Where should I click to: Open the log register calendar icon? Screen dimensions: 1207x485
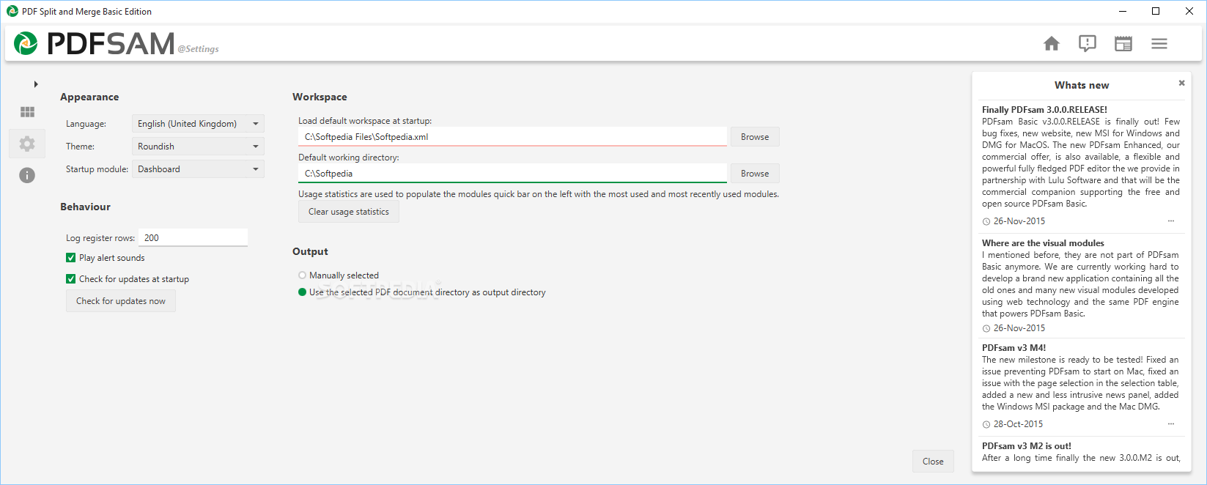pos(1123,44)
